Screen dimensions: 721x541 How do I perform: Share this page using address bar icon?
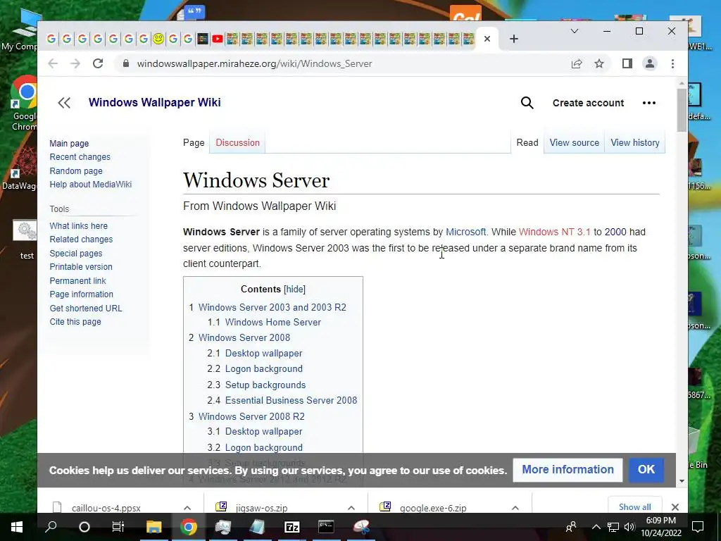[577, 63]
